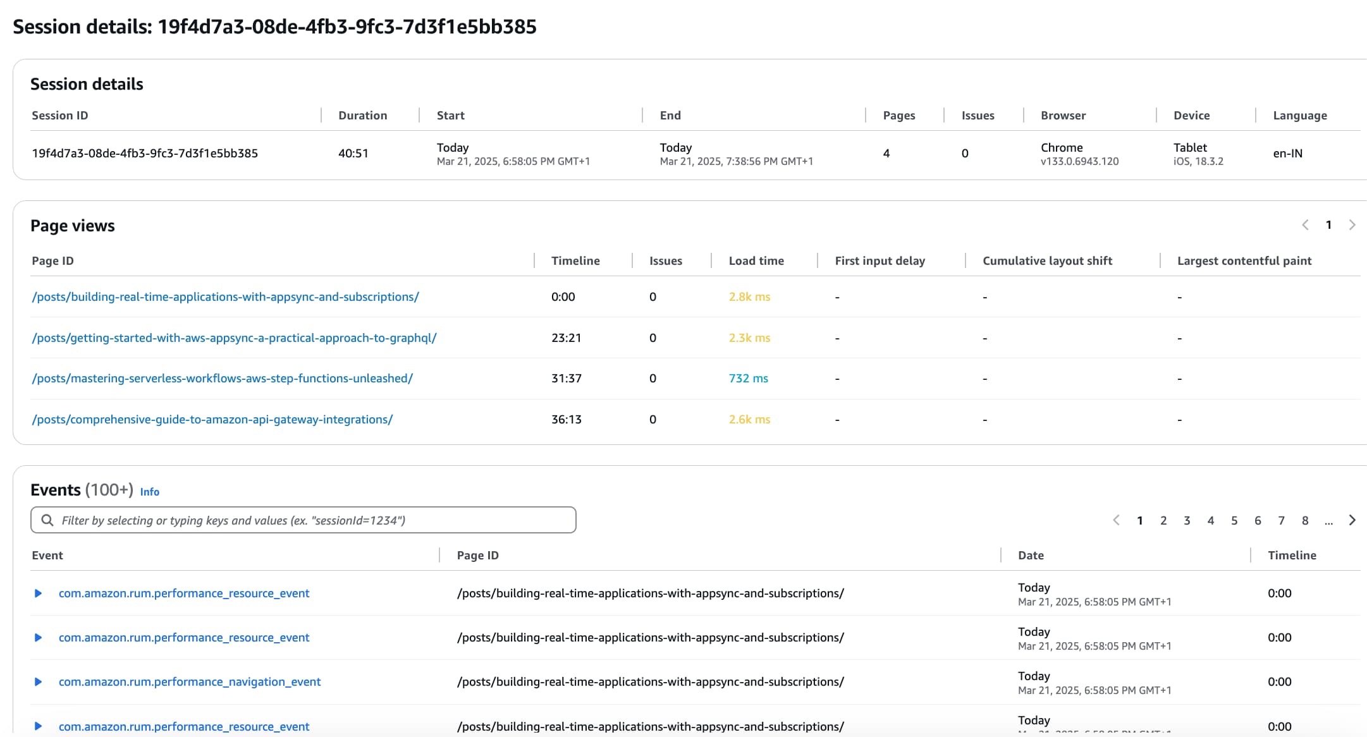Go to next Page views page
The image size is (1367, 737).
[1352, 225]
